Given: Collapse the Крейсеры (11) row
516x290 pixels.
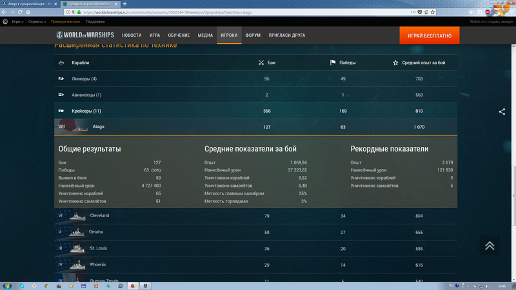Looking at the screenshot, I should click(x=255, y=111).
